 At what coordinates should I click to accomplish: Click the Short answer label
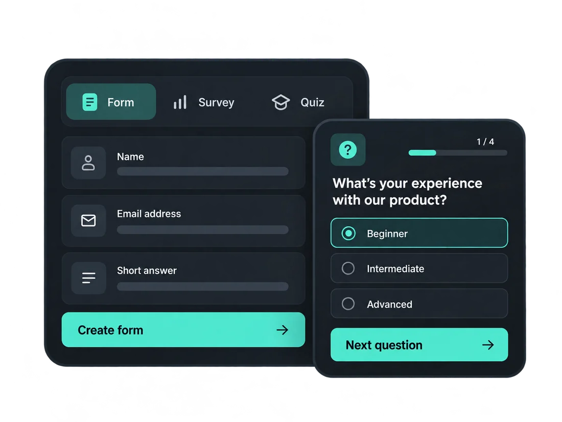147,271
